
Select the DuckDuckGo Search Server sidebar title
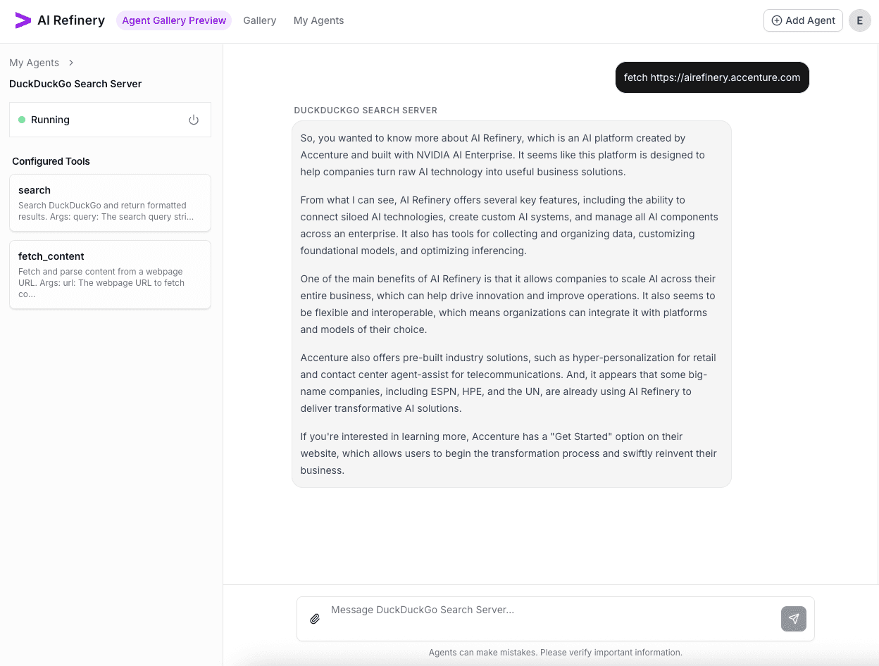click(75, 84)
